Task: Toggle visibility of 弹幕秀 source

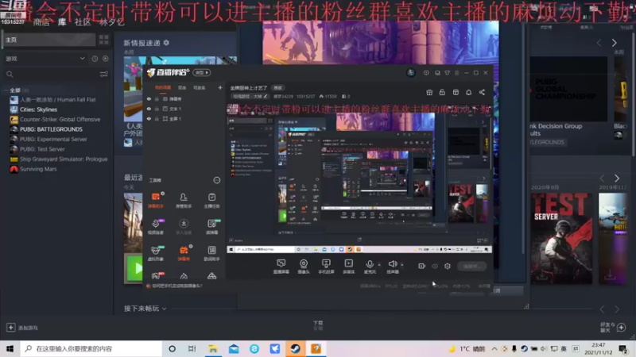Action: (149, 98)
